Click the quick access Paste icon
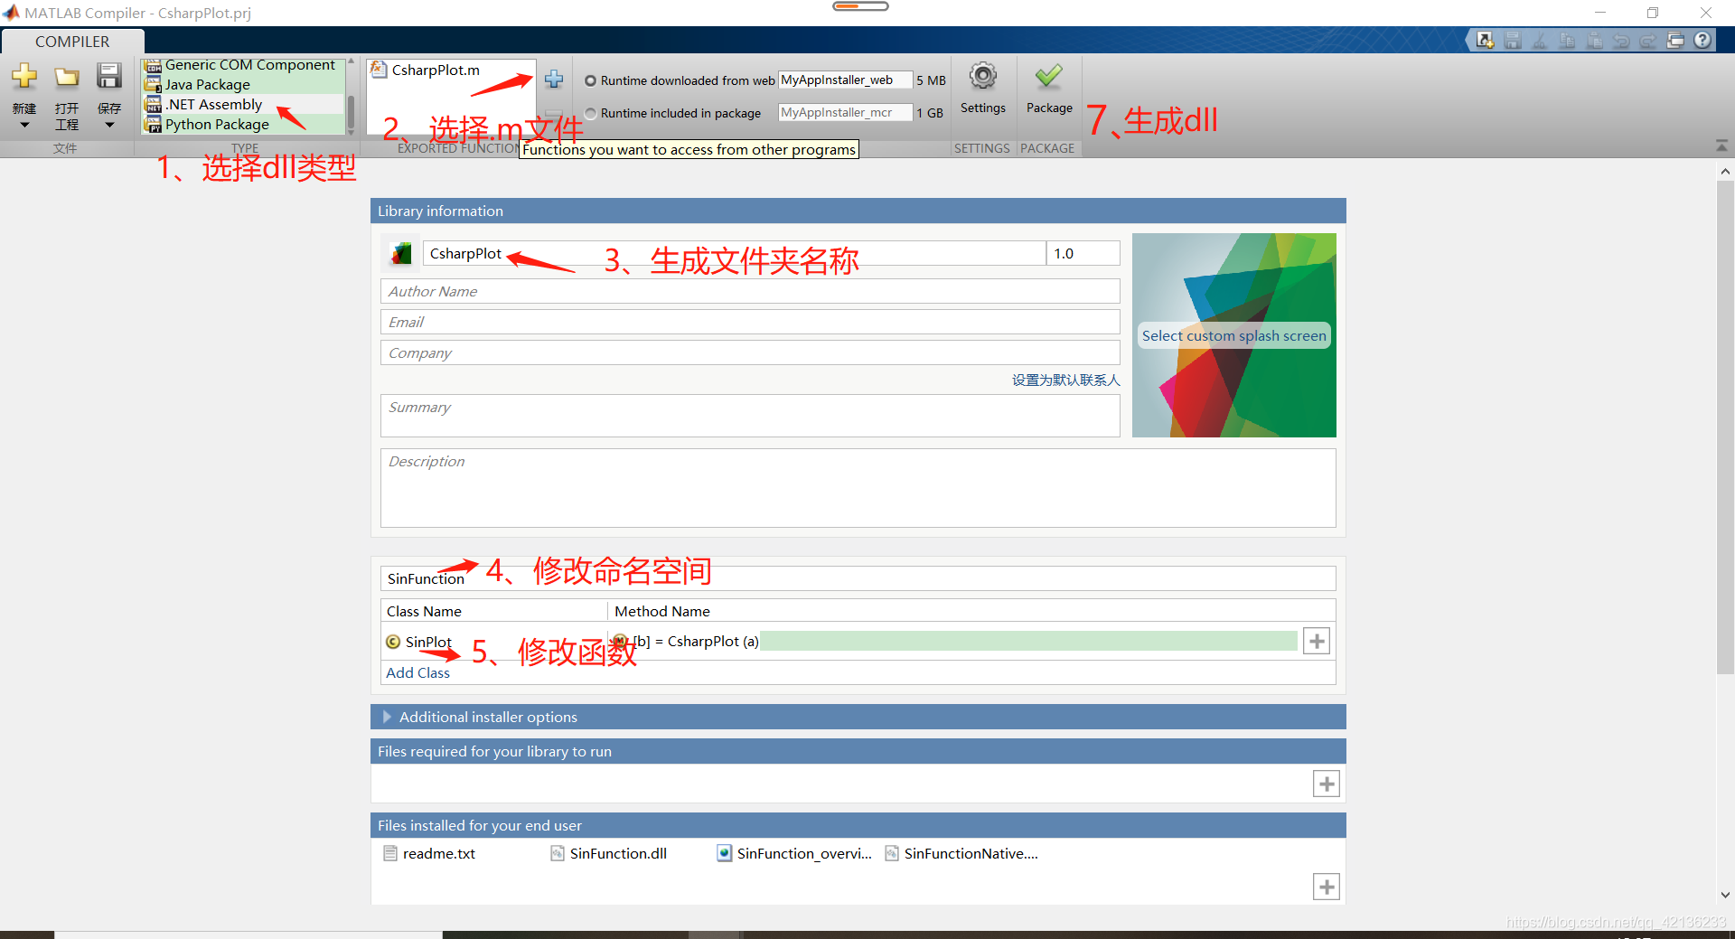Viewport: 1735px width, 939px height. click(x=1595, y=41)
